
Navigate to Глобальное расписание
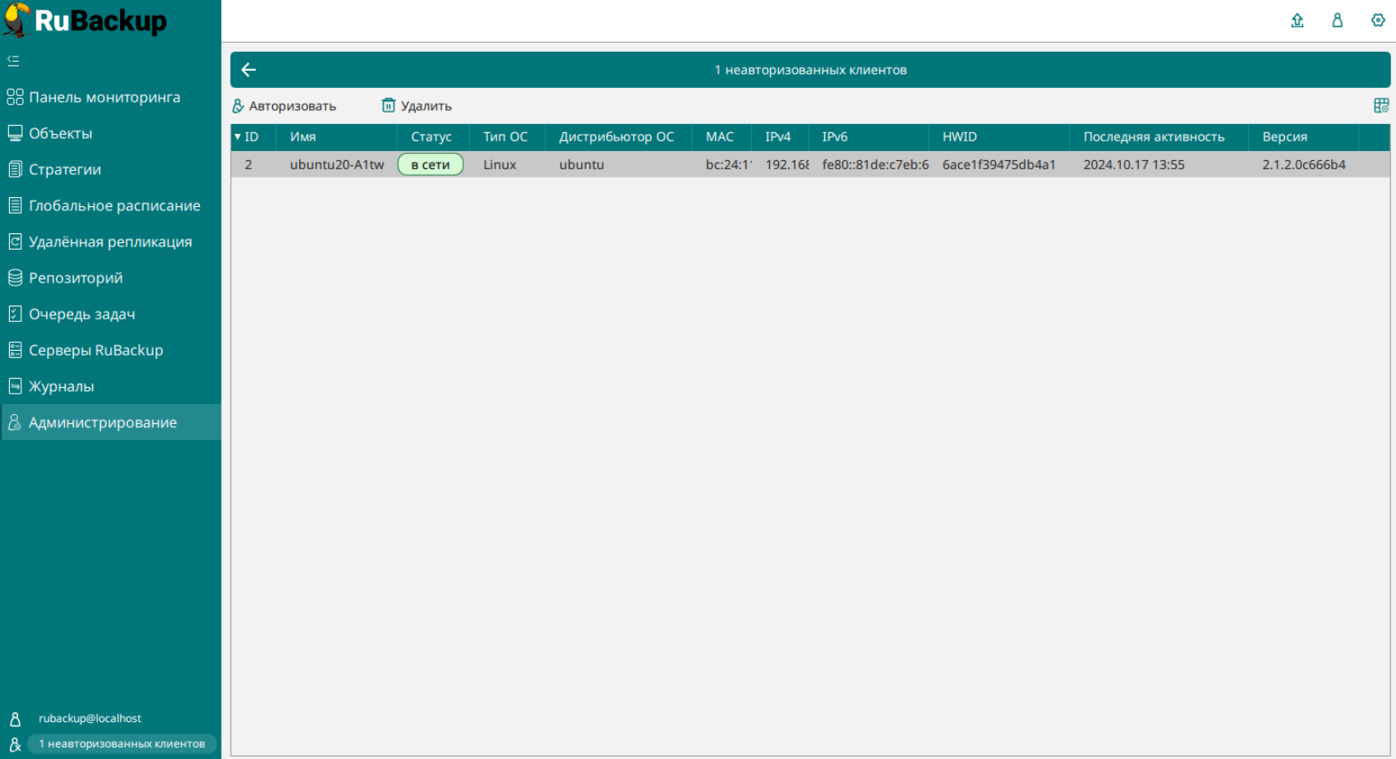click(114, 205)
